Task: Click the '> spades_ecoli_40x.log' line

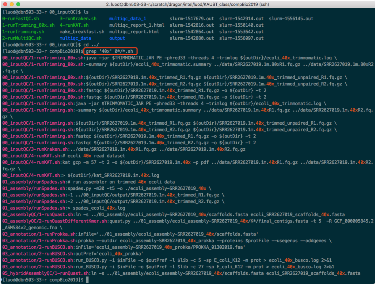Action: pyautogui.click(x=64, y=208)
